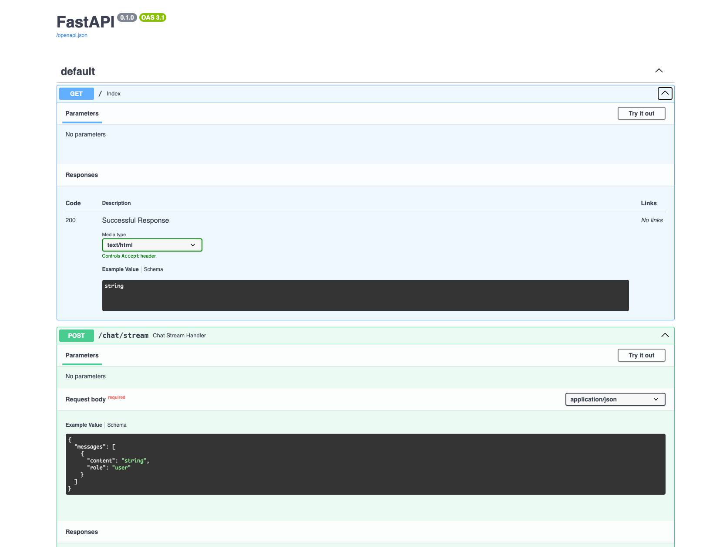The image size is (713, 547).
Task: Switch to Schema tab in request body
Action: point(117,425)
